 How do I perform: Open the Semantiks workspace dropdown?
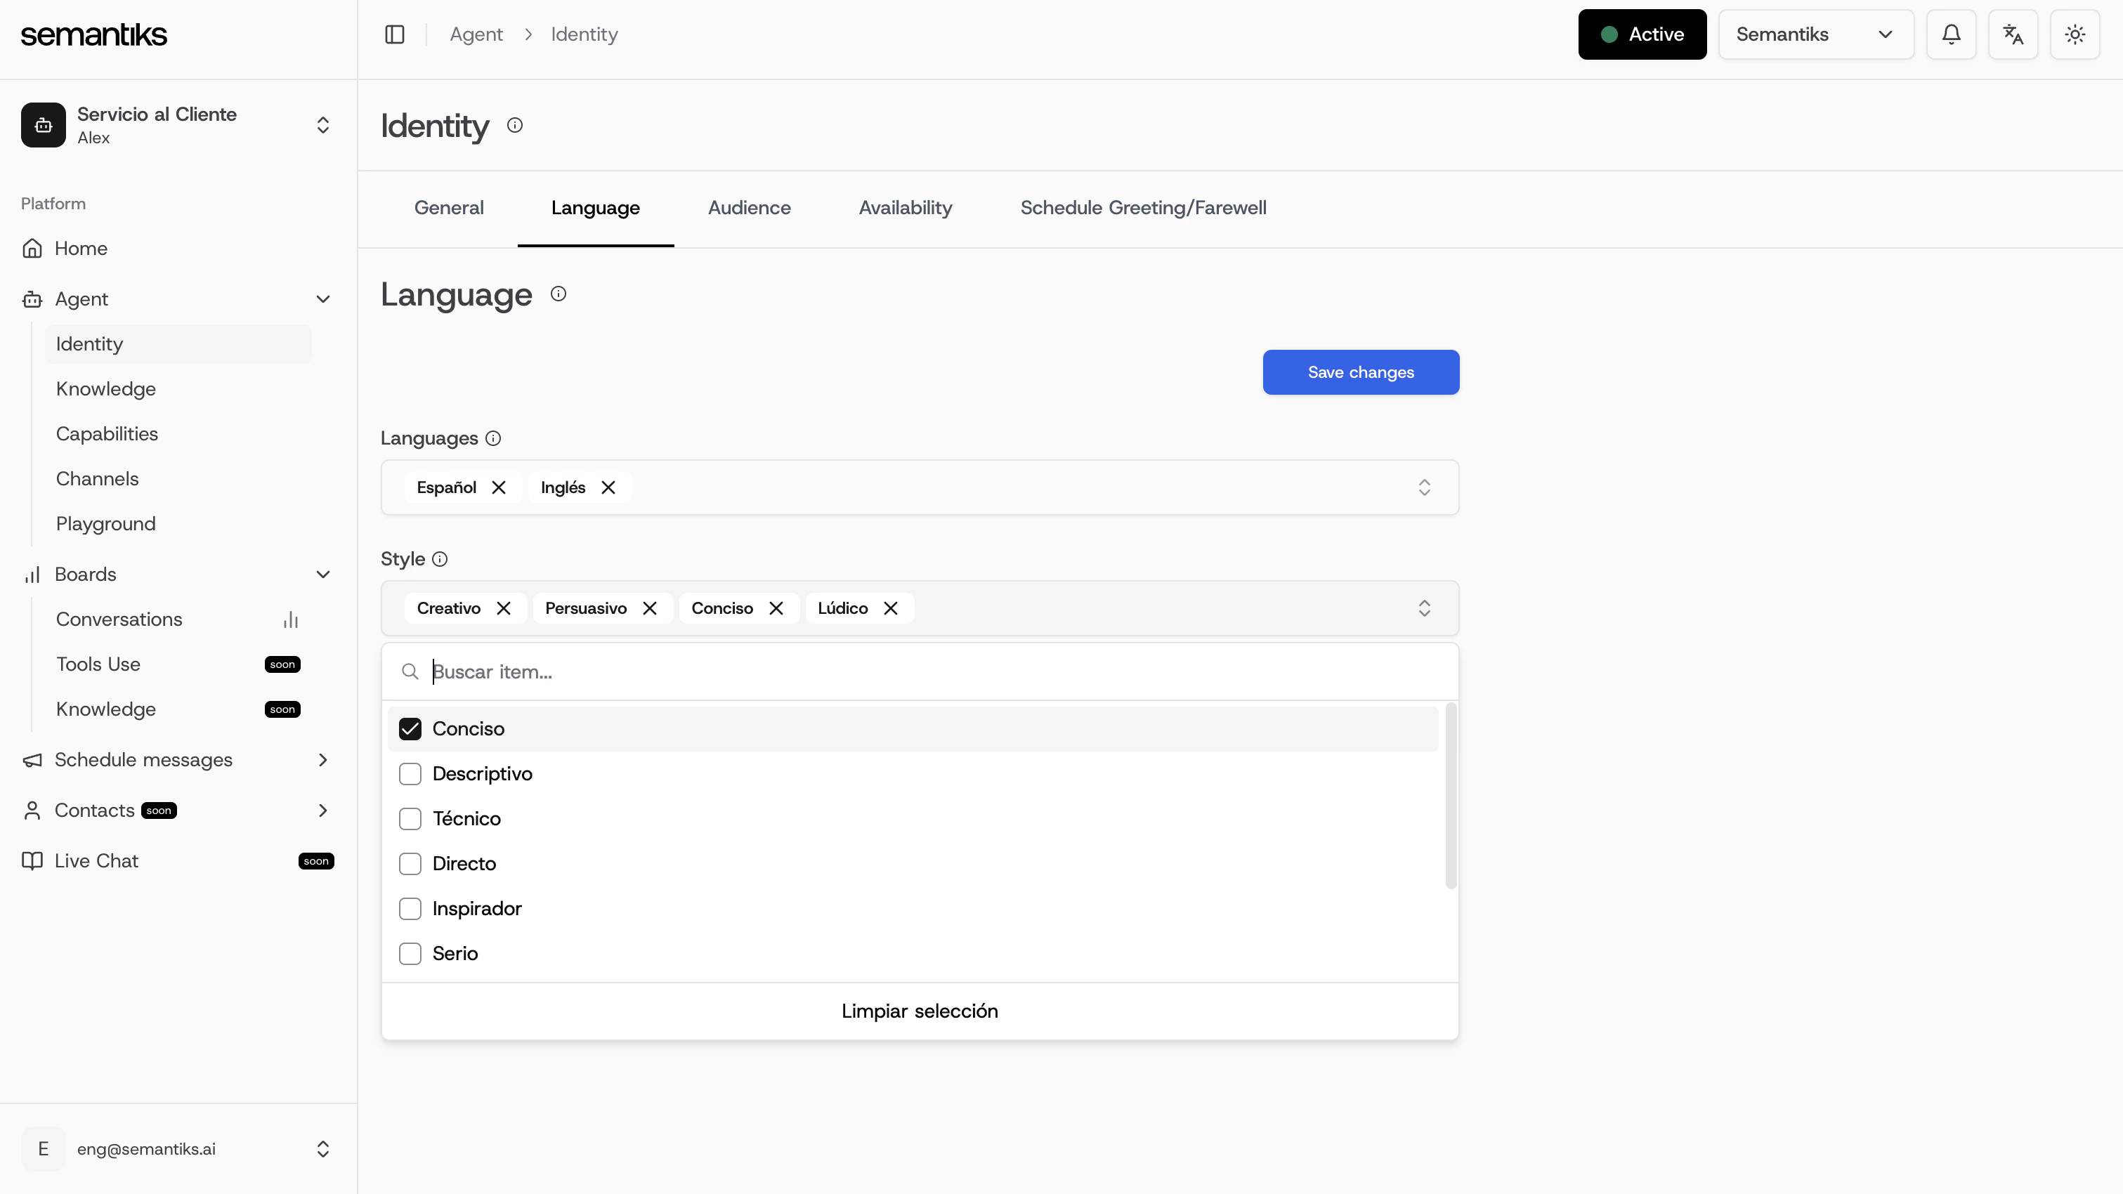(1815, 34)
